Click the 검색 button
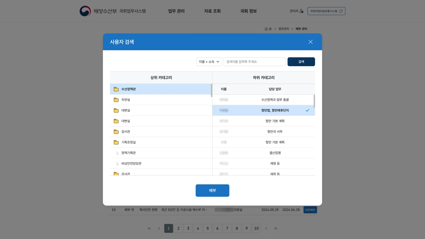 coord(301,62)
